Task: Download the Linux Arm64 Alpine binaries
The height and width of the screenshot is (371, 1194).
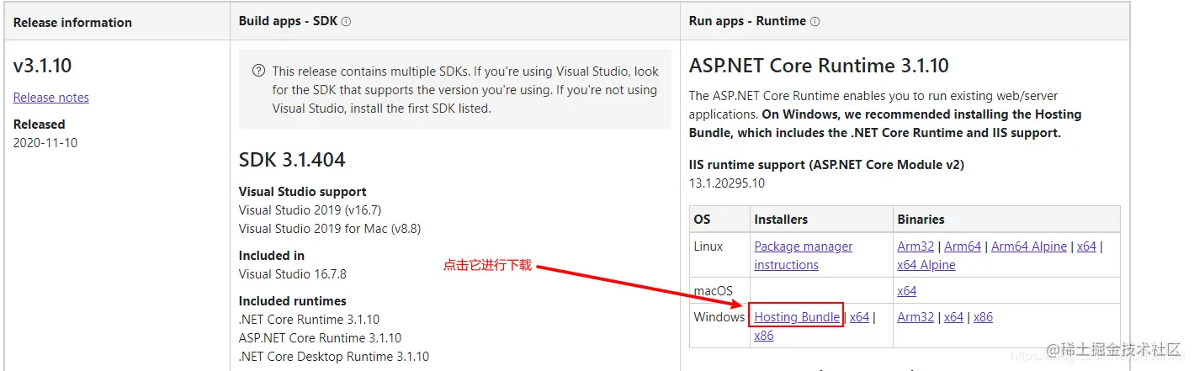Action: coord(1029,246)
